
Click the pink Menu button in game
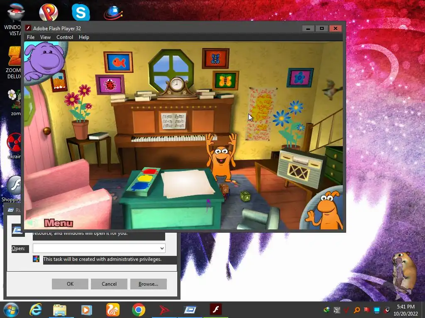[59, 223]
